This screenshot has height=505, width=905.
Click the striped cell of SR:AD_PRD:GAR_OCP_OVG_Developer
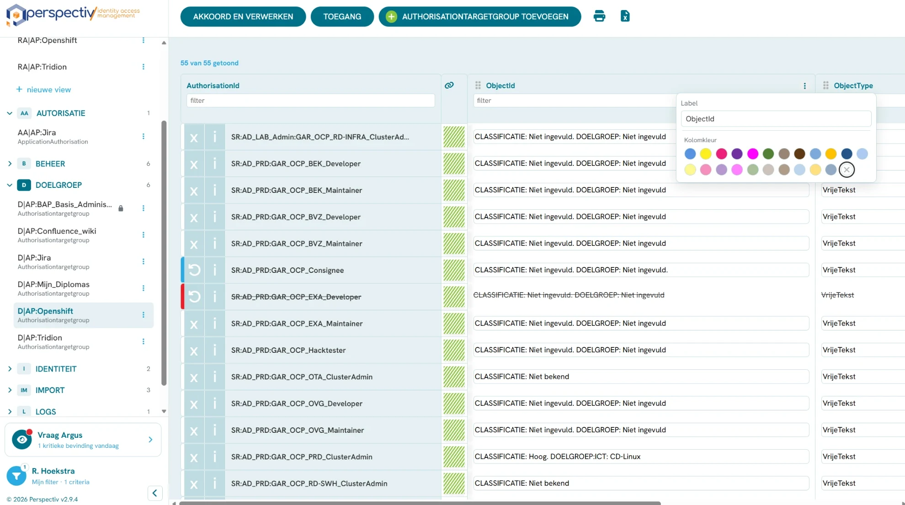click(x=454, y=404)
